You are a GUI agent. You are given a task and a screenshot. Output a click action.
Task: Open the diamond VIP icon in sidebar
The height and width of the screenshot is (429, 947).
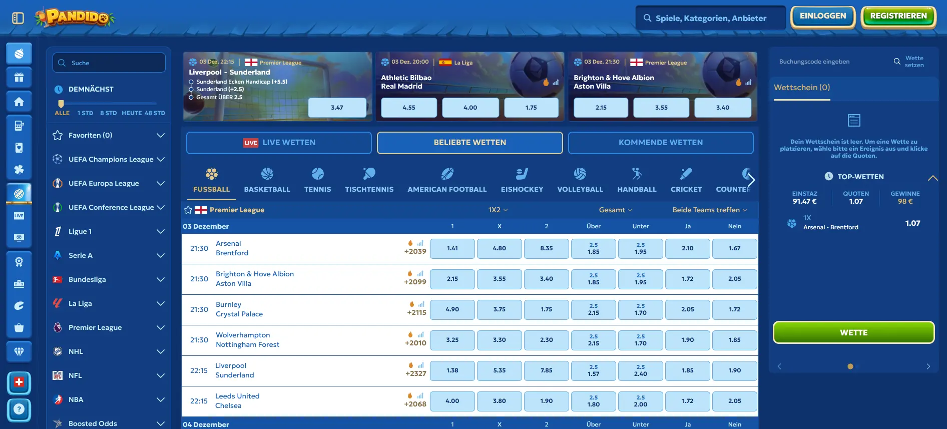click(19, 352)
